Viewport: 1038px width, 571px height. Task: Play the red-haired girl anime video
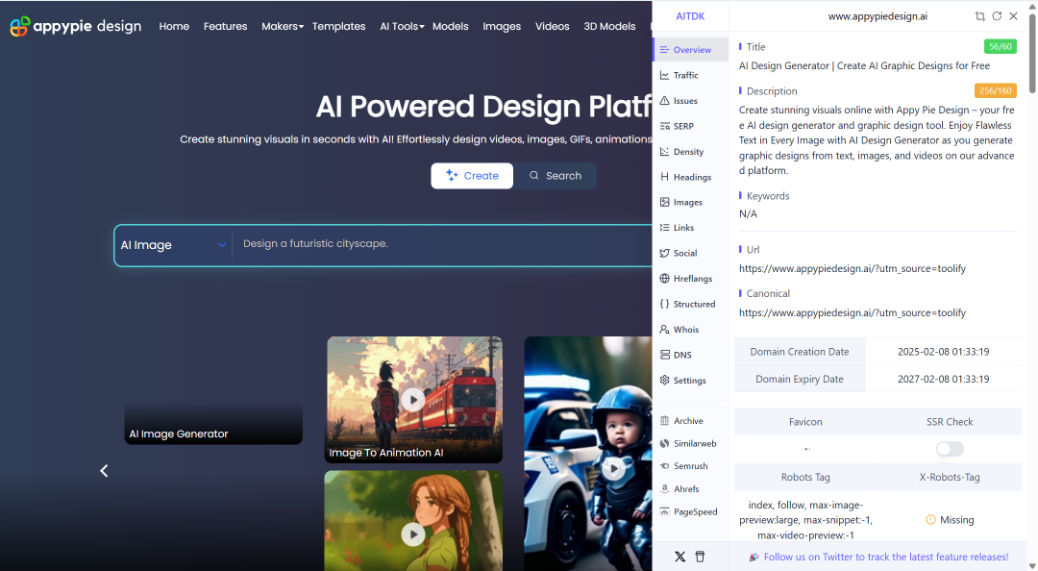413,534
